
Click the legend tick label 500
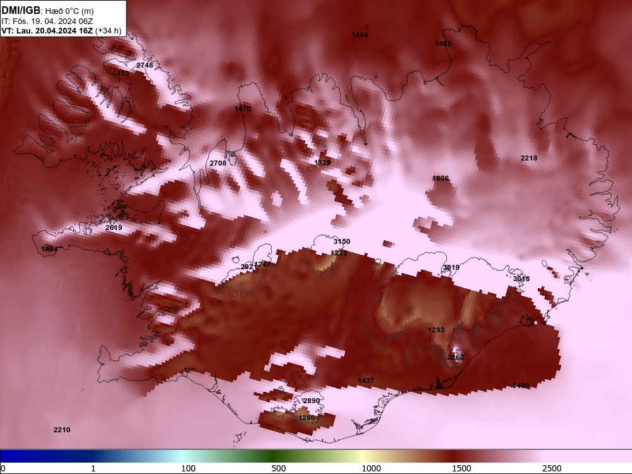pyautogui.click(x=279, y=468)
